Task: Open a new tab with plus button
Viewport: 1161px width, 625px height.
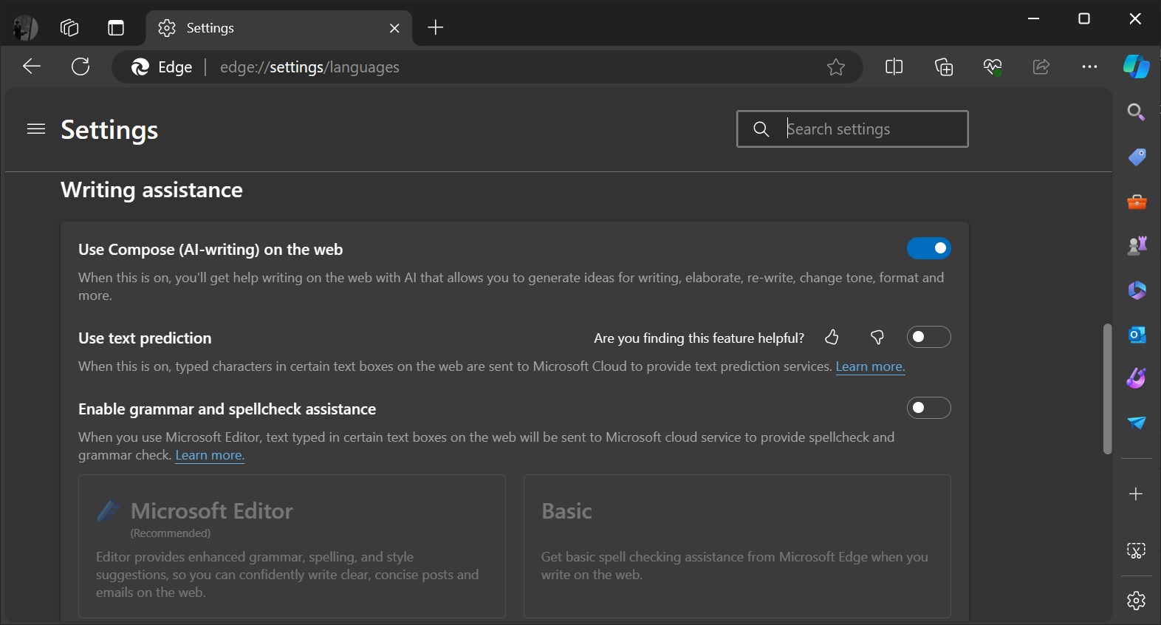Action: pyautogui.click(x=436, y=28)
